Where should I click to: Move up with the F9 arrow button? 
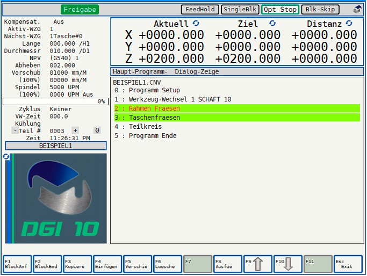click(x=258, y=264)
